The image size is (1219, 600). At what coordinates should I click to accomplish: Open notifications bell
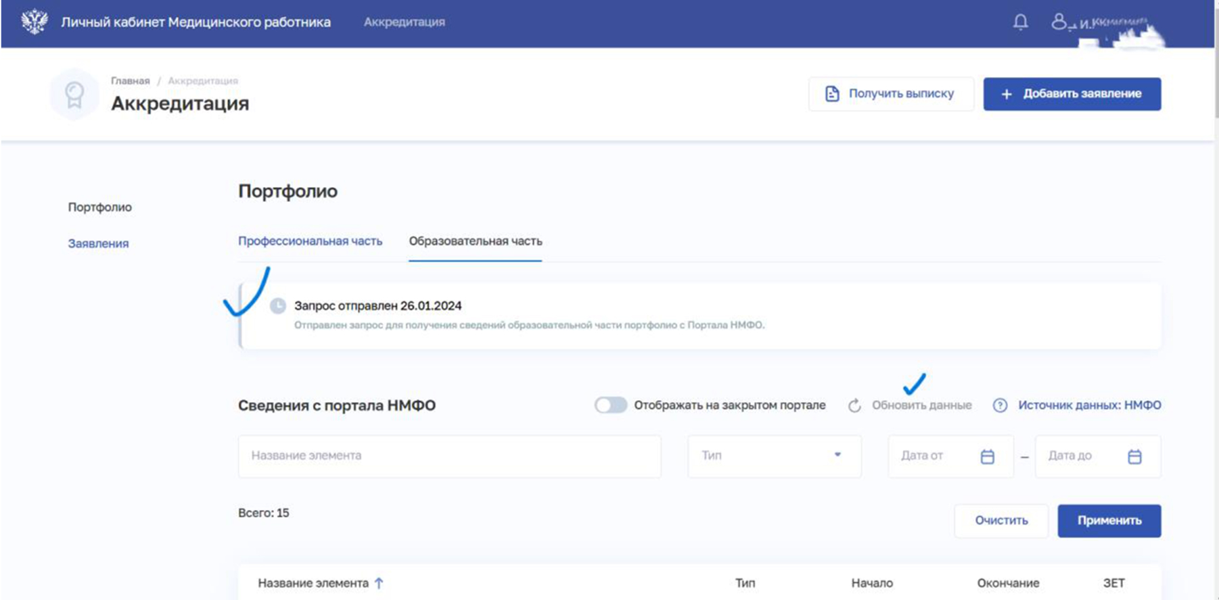[x=1020, y=22]
